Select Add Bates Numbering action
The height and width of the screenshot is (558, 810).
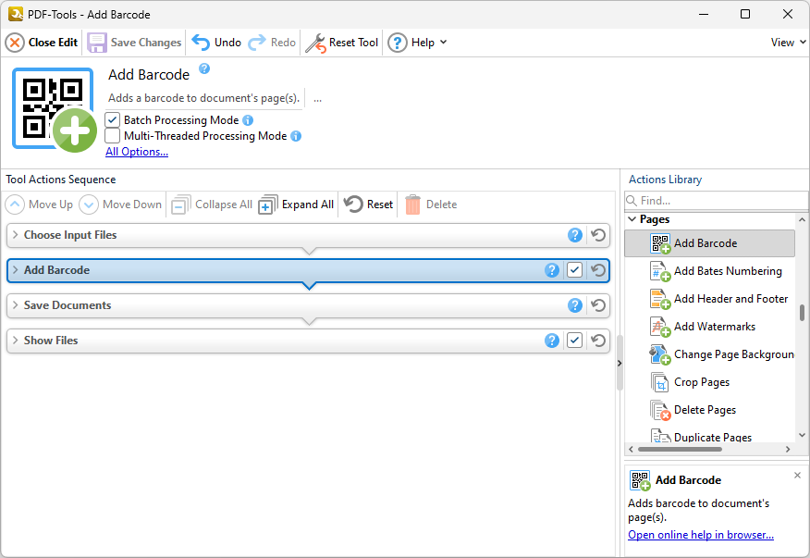click(710, 271)
